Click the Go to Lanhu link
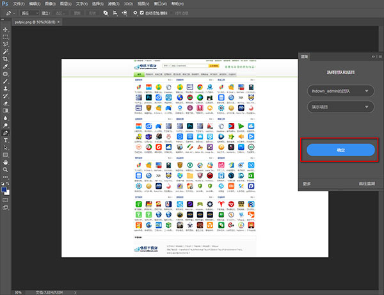This screenshot has width=384, height=295. [x=367, y=184]
